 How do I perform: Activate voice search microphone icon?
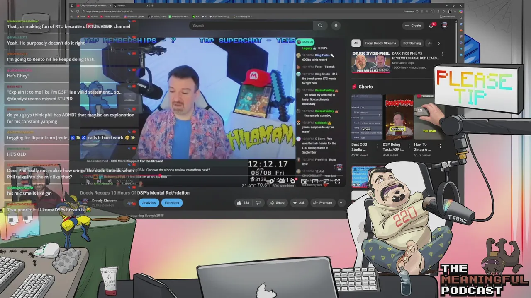click(x=336, y=26)
